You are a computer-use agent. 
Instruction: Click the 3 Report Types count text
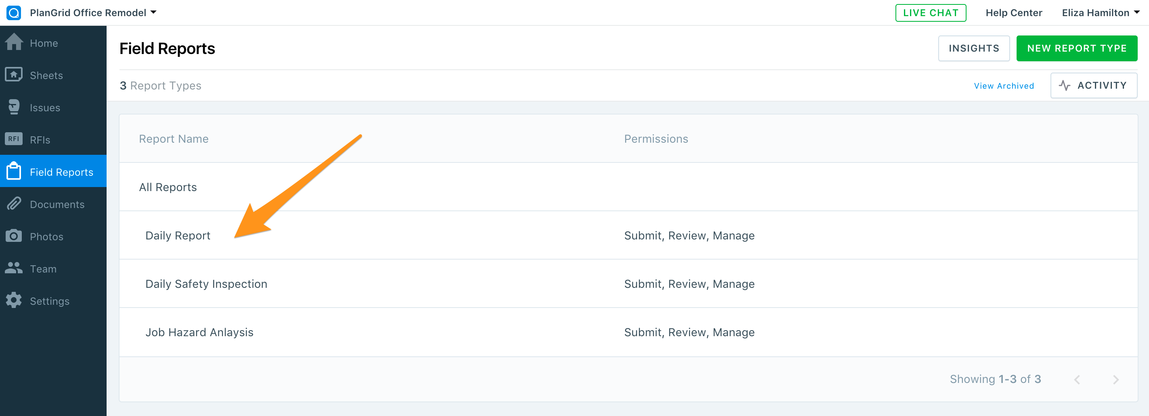[x=161, y=85]
